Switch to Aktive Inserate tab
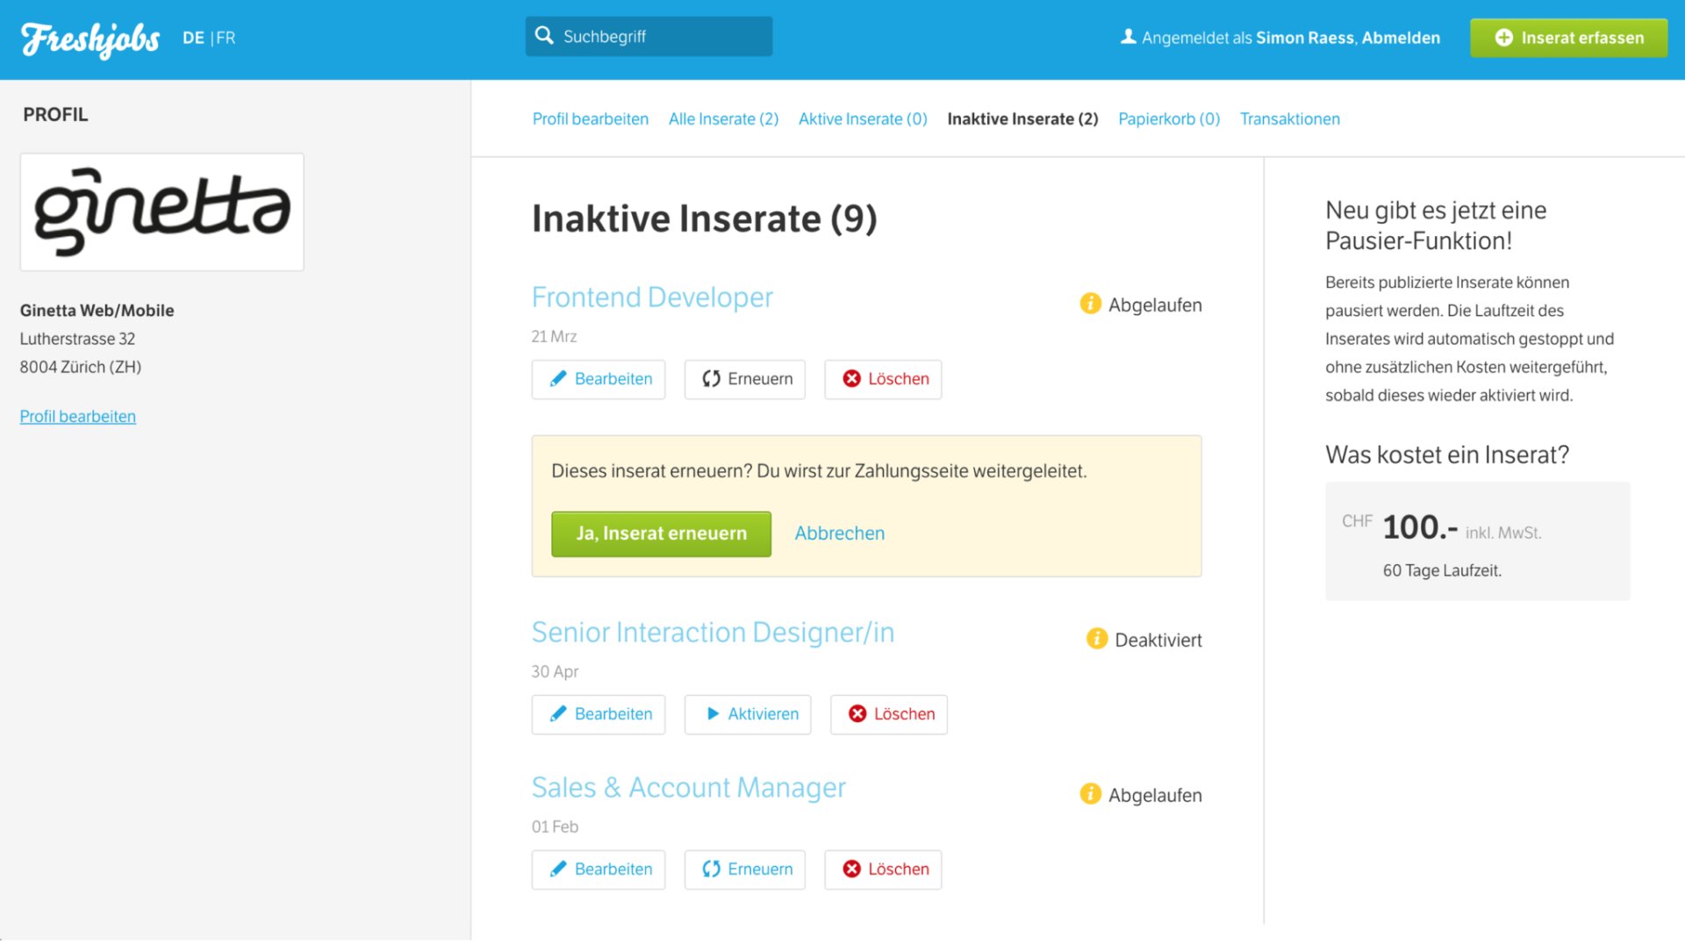Viewport: 1685px width, 946px height. [863, 118]
